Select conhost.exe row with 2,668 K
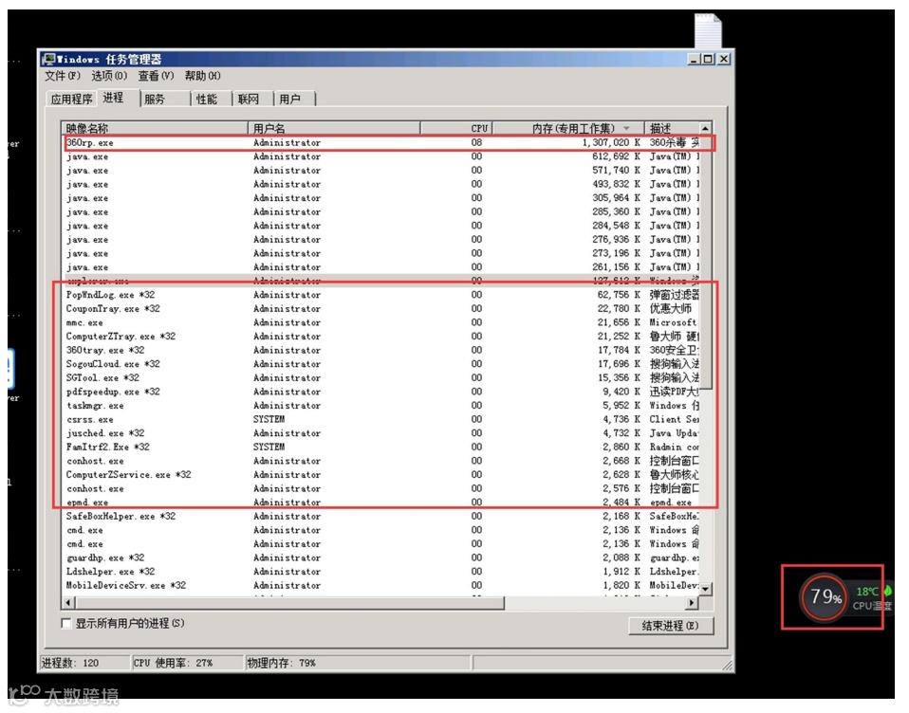Viewport: 909px width, 713px height. [380, 461]
